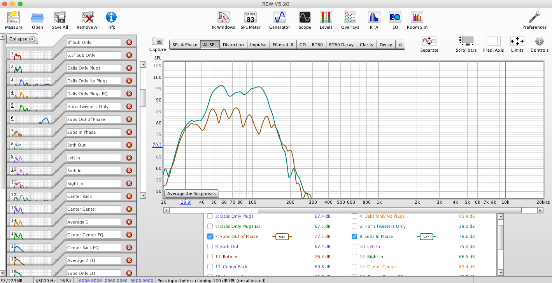Open the Clarity tab
This screenshot has height=283, width=552.
coord(366,45)
